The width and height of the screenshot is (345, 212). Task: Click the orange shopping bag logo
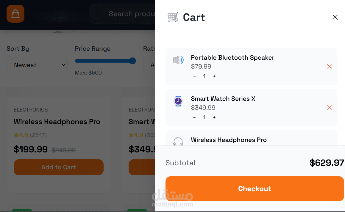click(x=15, y=14)
